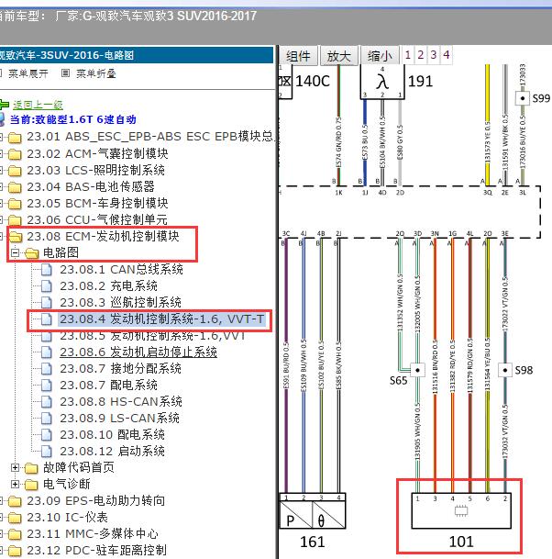The image size is (552, 559).
Task: Click the lambda sensor symbol of component 191
Action: pyautogui.click(x=382, y=82)
